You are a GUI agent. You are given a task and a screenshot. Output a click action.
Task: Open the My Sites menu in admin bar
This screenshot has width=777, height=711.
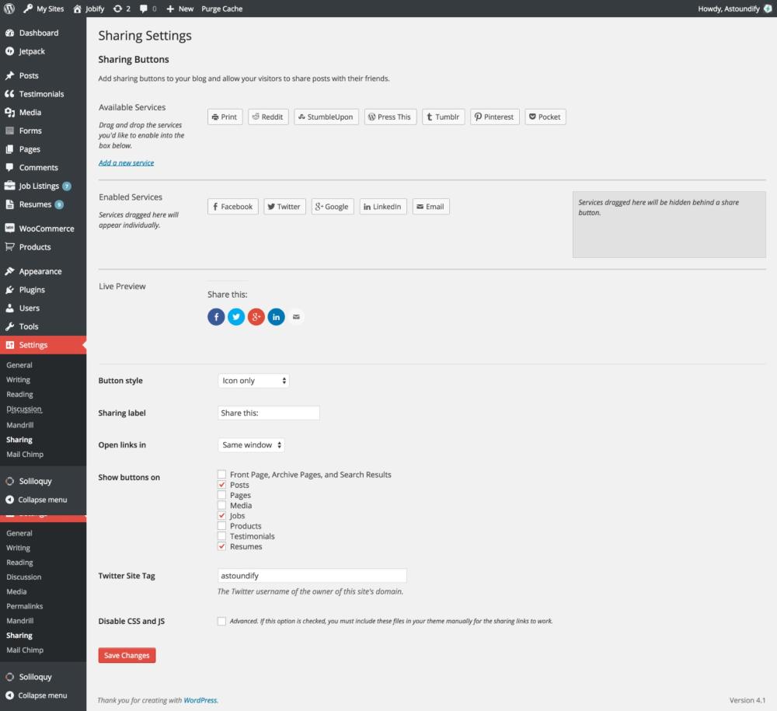tap(44, 9)
